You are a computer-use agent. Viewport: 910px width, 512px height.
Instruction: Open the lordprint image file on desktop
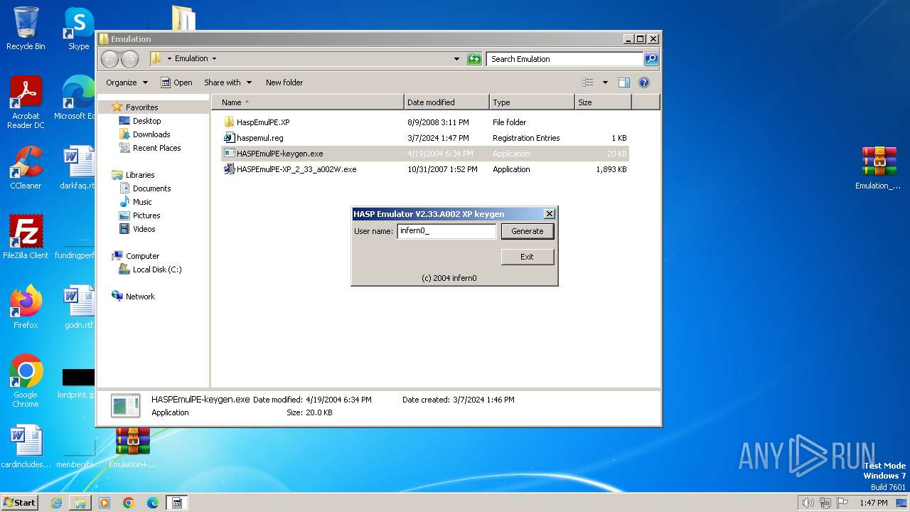tap(77, 383)
